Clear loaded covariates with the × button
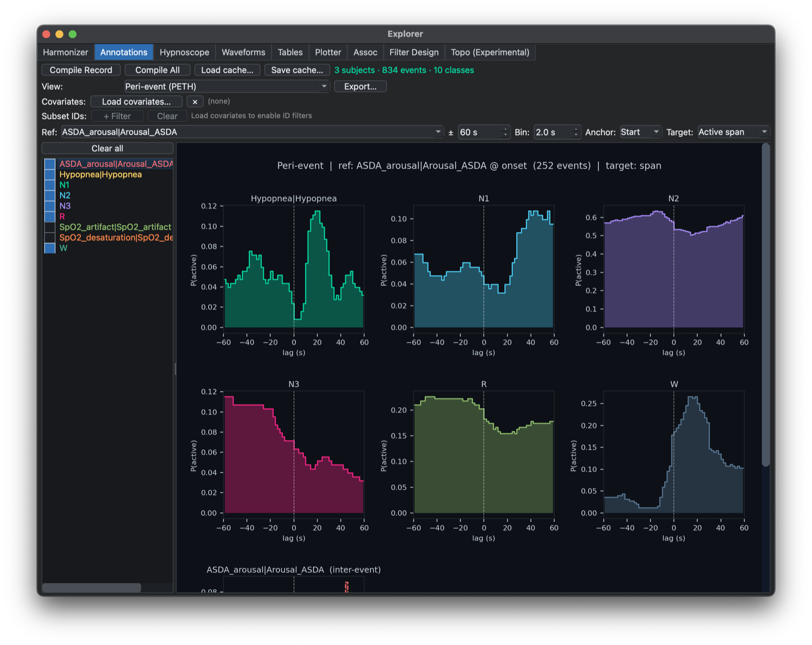The width and height of the screenshot is (812, 645). pyautogui.click(x=195, y=102)
